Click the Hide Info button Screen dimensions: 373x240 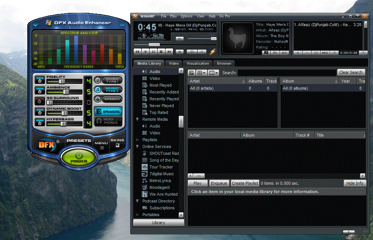click(355, 183)
